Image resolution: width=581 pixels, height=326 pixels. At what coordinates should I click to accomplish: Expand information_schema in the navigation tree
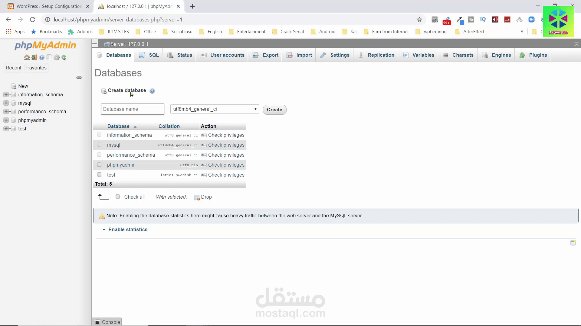[x=6, y=95]
